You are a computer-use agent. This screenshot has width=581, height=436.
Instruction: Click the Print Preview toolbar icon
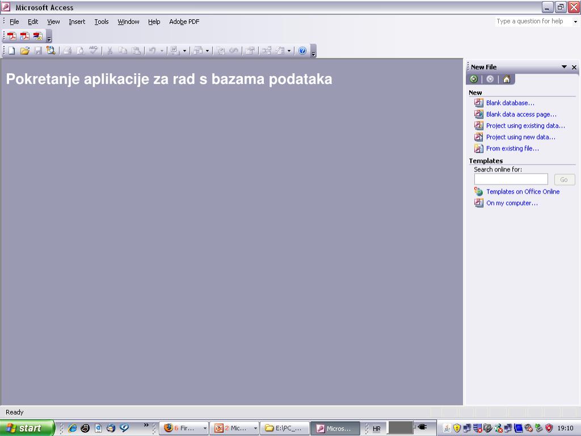pyautogui.click(x=80, y=51)
